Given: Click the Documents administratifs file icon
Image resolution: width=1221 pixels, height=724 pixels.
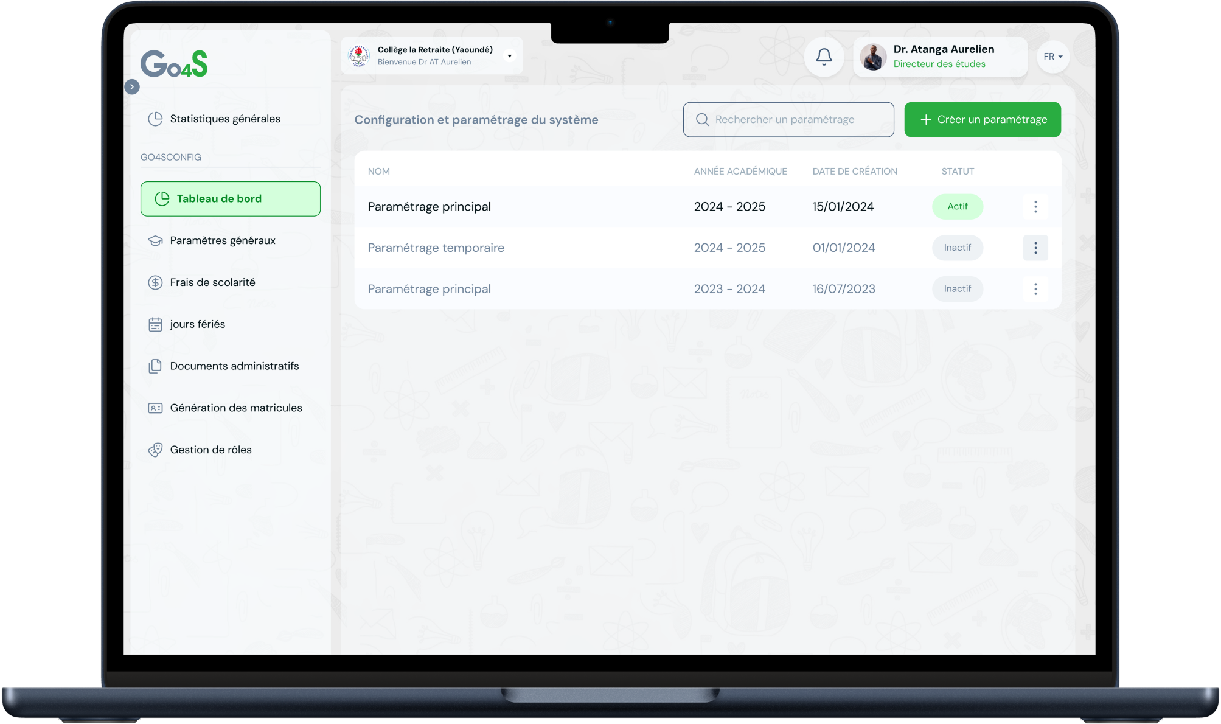Looking at the screenshot, I should click(x=155, y=366).
